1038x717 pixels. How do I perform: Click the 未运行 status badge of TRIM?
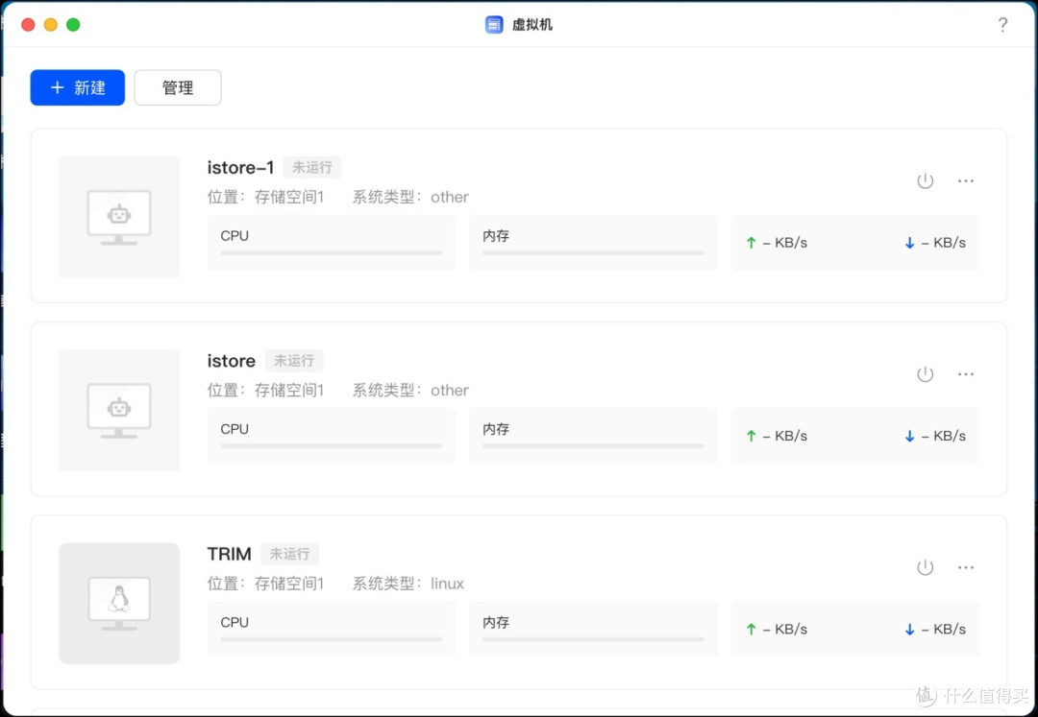click(289, 554)
